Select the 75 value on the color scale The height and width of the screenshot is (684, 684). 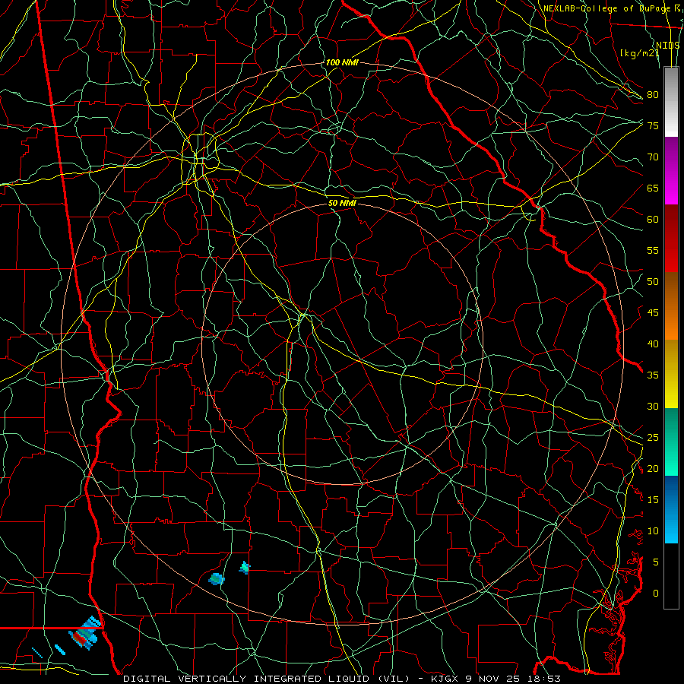point(653,125)
